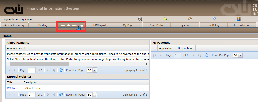Open Rows Per Page dropdown in My Favorites

pos(240,55)
